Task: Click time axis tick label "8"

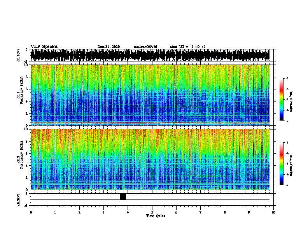Action: point(225,212)
